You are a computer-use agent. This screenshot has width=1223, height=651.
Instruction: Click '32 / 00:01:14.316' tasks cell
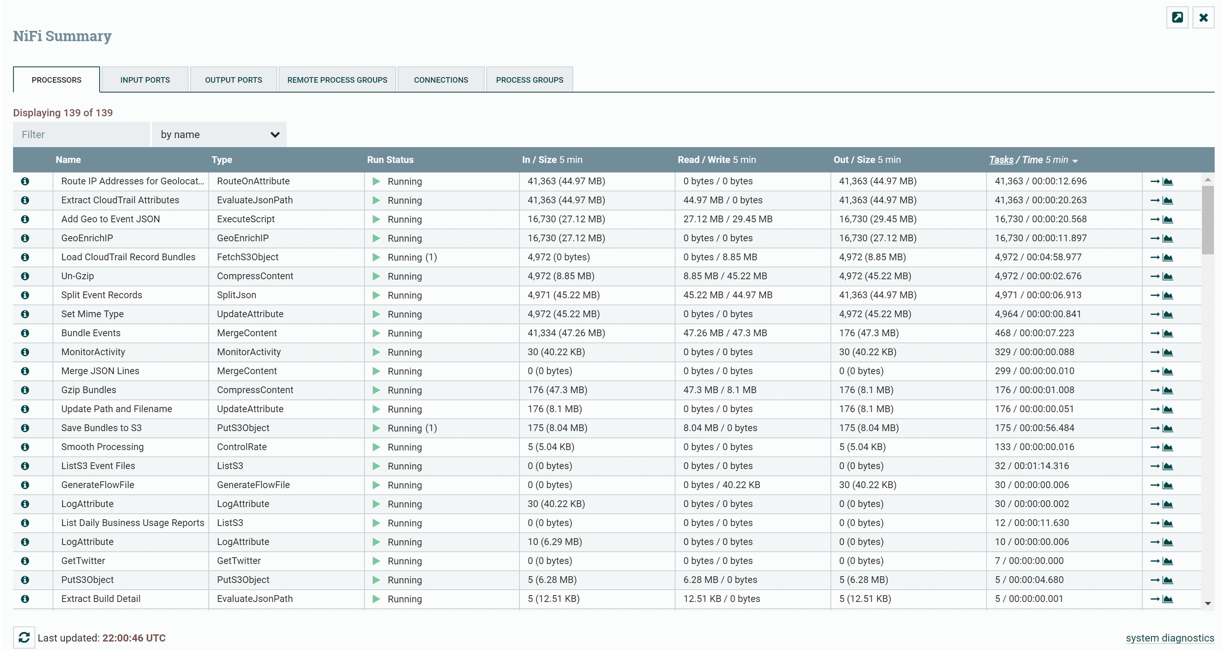click(x=1032, y=466)
